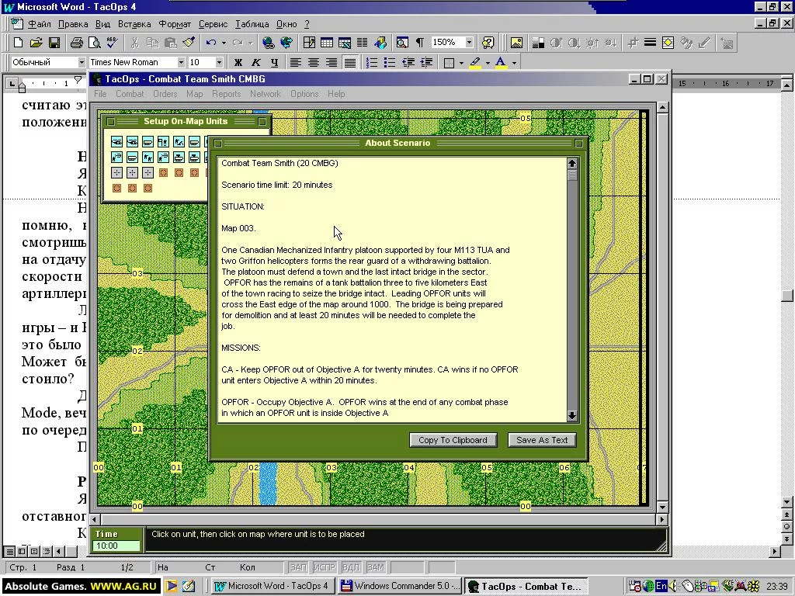Toggle justified text alignment
795x596 pixels.
click(350, 62)
